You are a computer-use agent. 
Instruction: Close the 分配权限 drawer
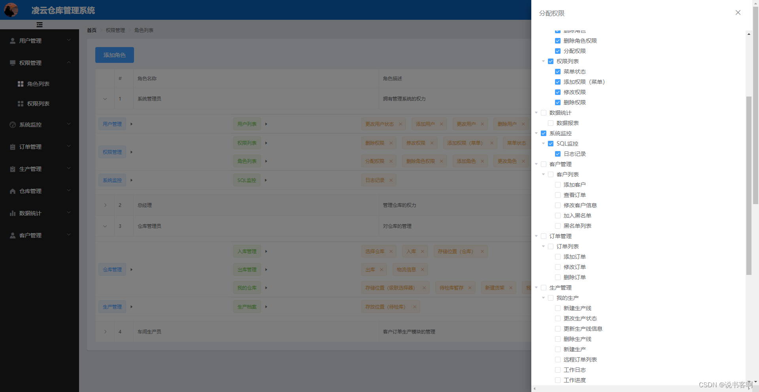(x=738, y=13)
